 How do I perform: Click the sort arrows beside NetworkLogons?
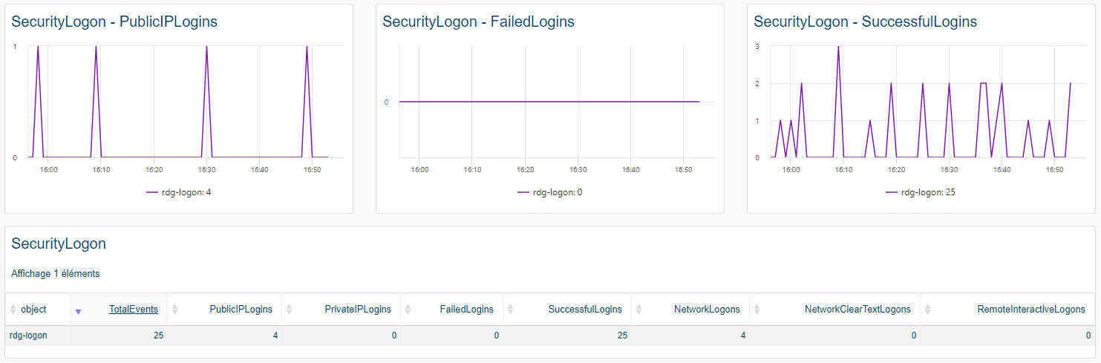[638, 310]
